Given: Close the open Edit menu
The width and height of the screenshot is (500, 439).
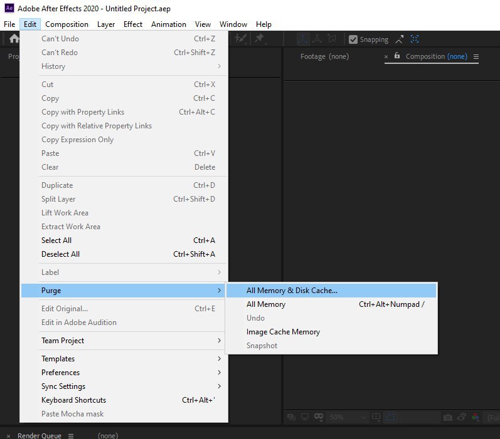Looking at the screenshot, I should 30,24.
